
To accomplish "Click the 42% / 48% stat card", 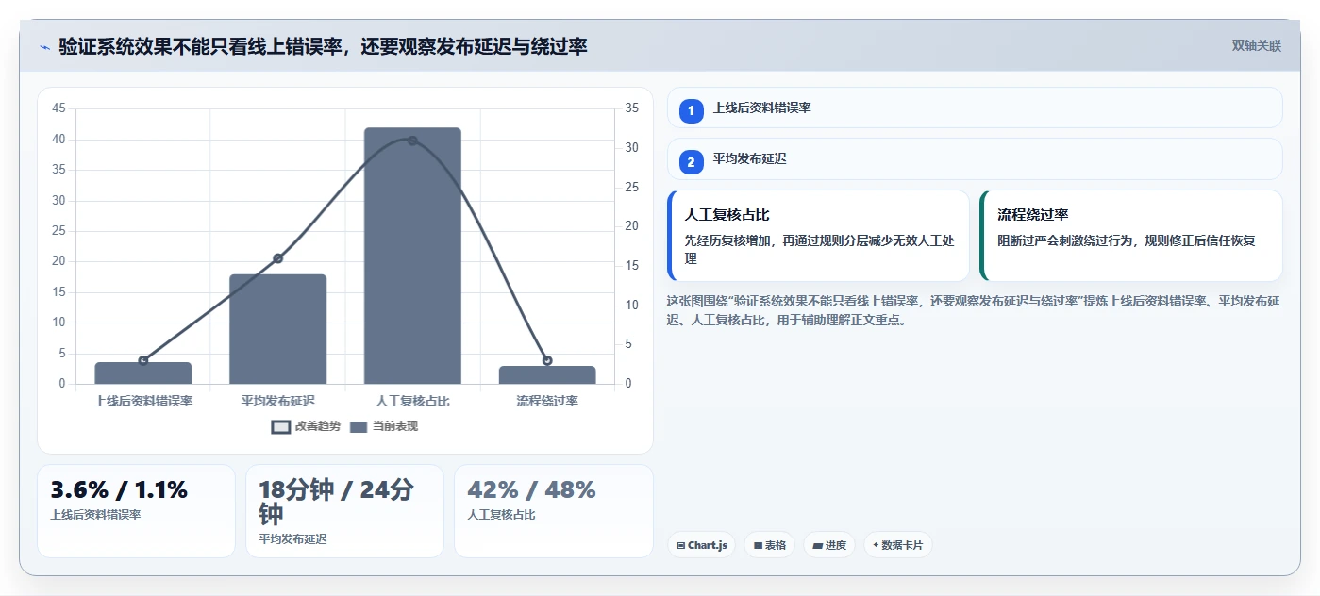I will point(553,511).
